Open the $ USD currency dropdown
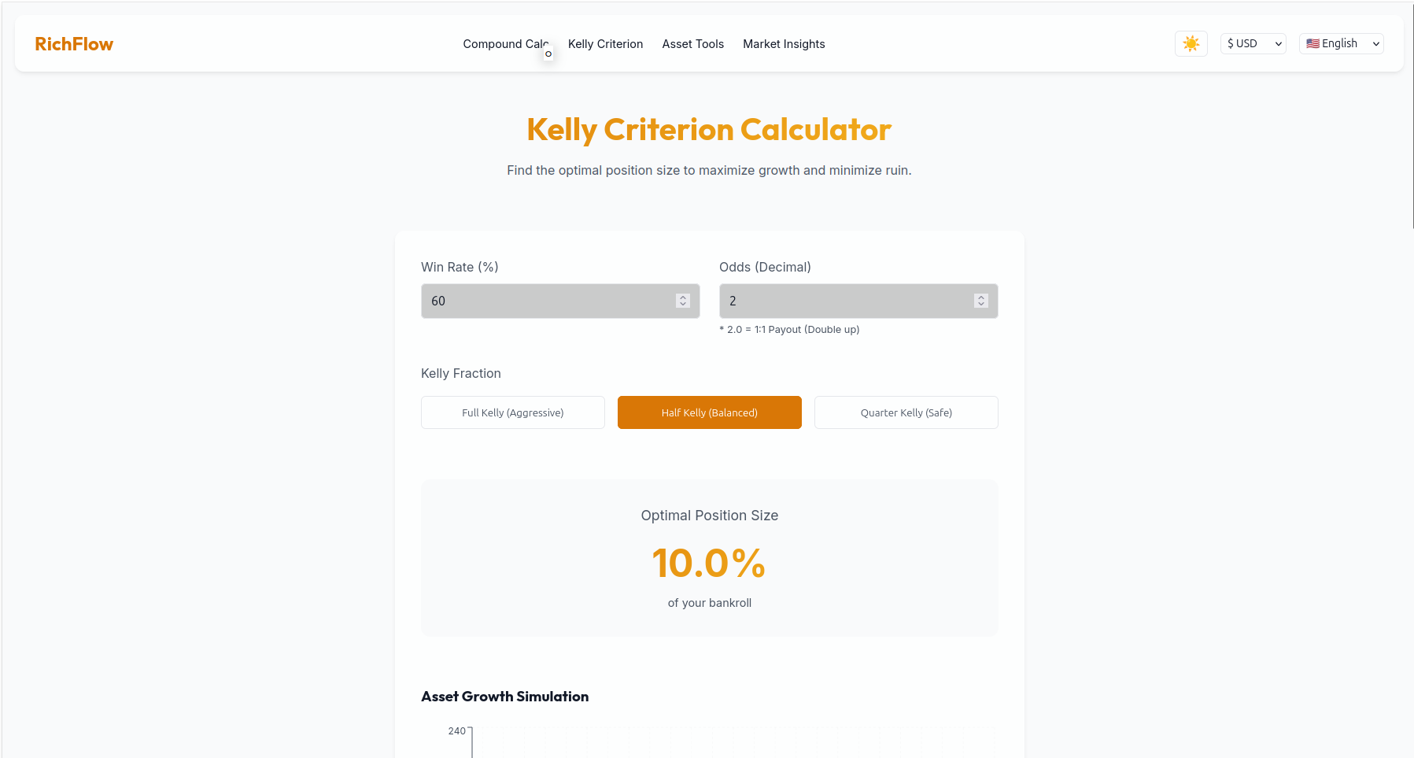Screen dimensions: 1414x758 [x=1253, y=43]
